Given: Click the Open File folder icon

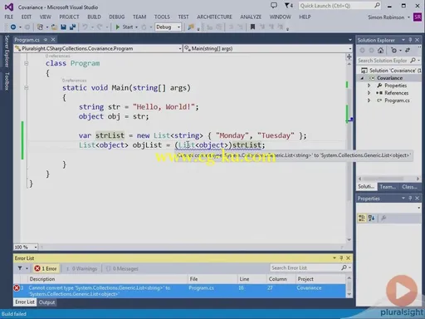Looking at the screenshot, I should click(x=55, y=27).
